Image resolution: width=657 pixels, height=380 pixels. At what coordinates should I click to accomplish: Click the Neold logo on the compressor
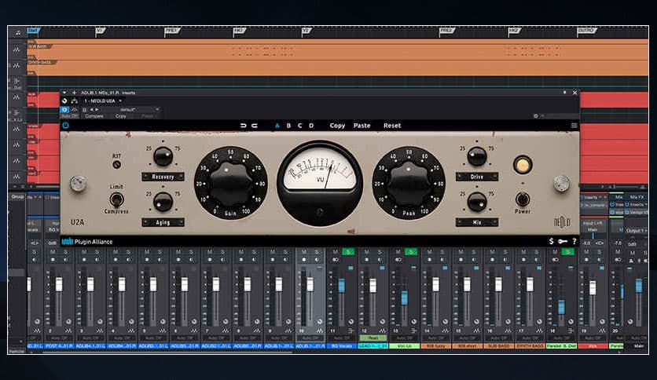click(x=562, y=222)
